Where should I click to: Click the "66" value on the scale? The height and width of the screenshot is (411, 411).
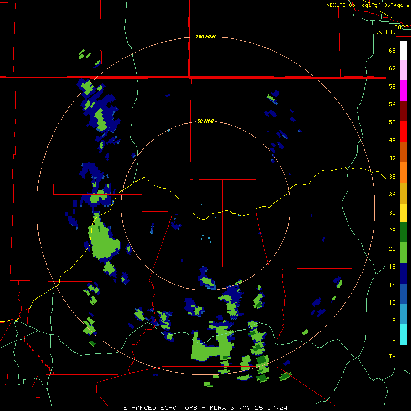(392, 50)
